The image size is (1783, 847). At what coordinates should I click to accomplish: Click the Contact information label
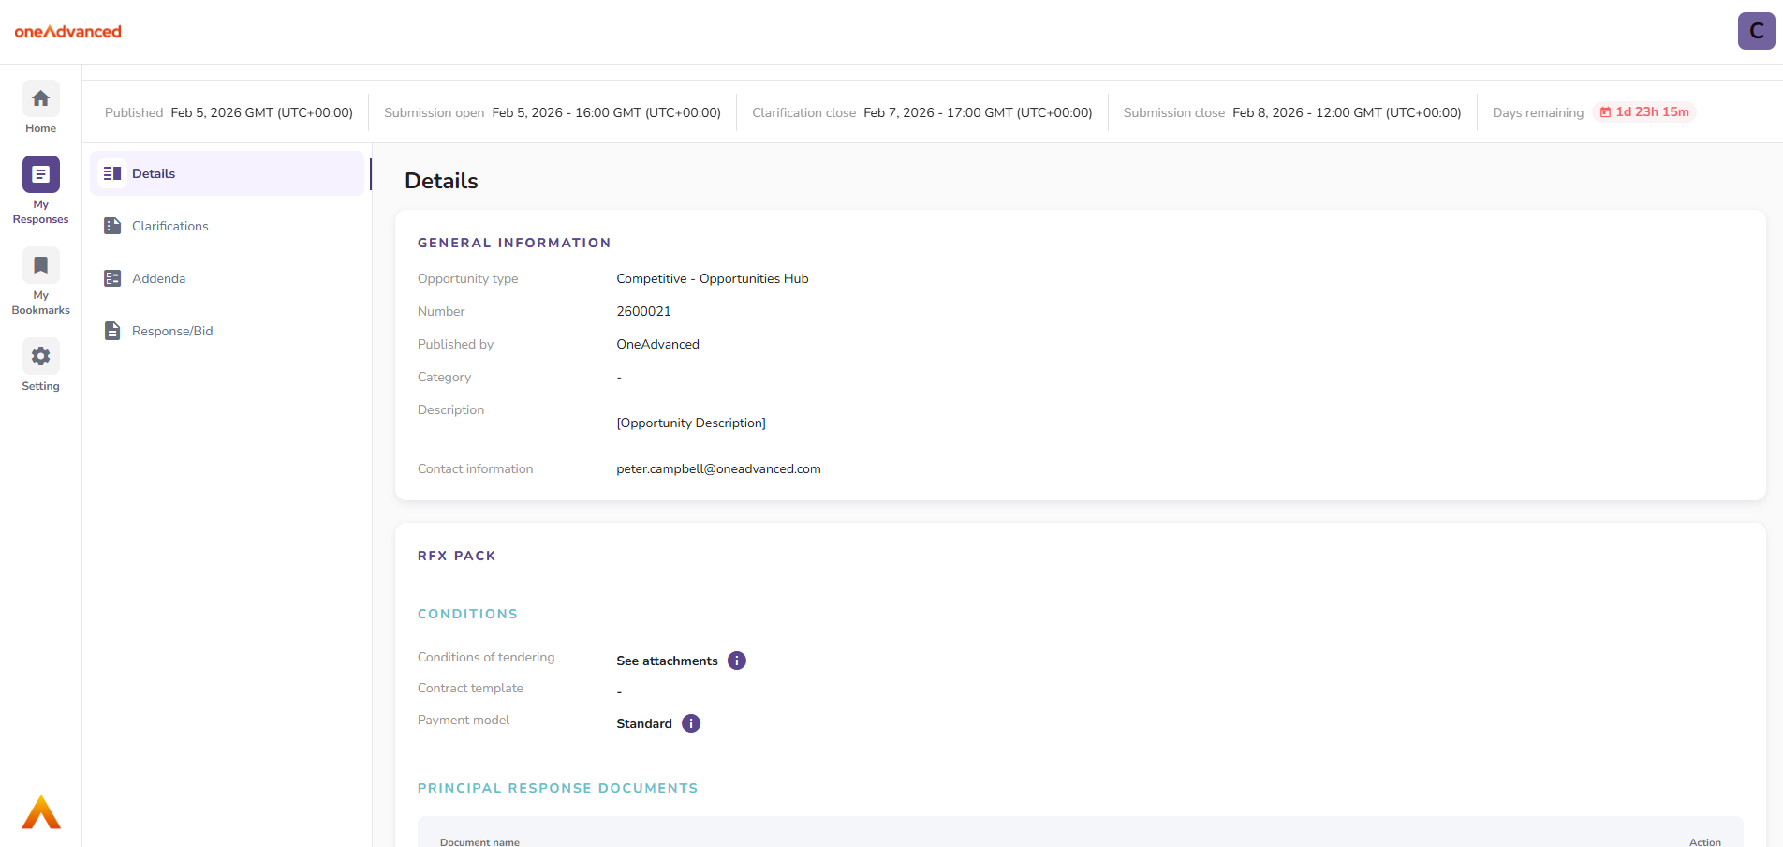coord(476,468)
